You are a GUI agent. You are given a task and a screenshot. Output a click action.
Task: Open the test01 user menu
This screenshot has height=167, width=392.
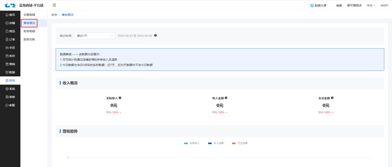pyautogui.click(x=384, y=6)
